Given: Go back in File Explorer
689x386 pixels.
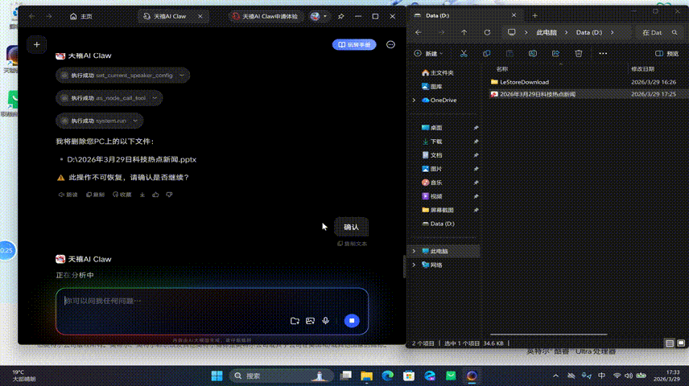Looking at the screenshot, I should pyautogui.click(x=419, y=32).
